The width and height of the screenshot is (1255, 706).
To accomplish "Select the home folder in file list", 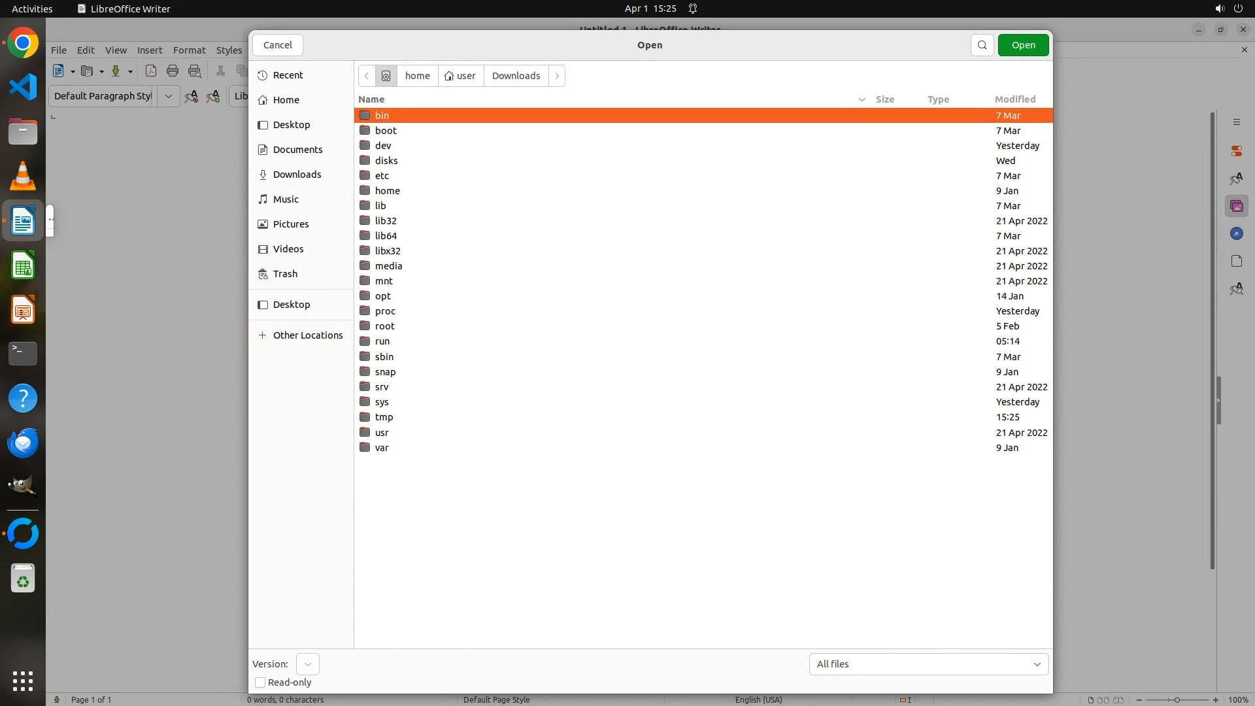I will pyautogui.click(x=387, y=191).
